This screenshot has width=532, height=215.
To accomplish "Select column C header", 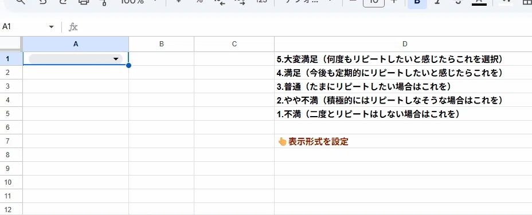I will [x=234, y=44].
